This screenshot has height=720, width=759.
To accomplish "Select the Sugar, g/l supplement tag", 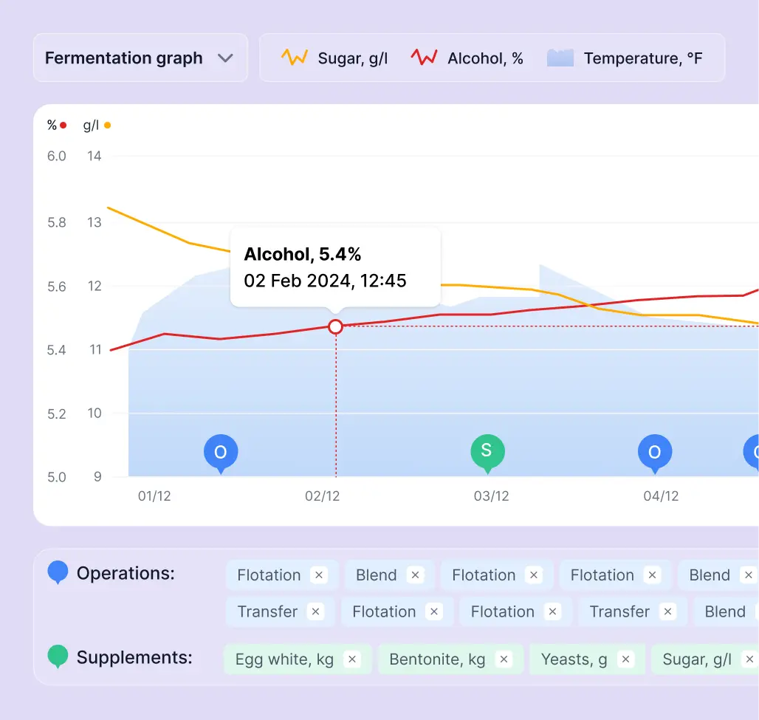I will click(696, 659).
